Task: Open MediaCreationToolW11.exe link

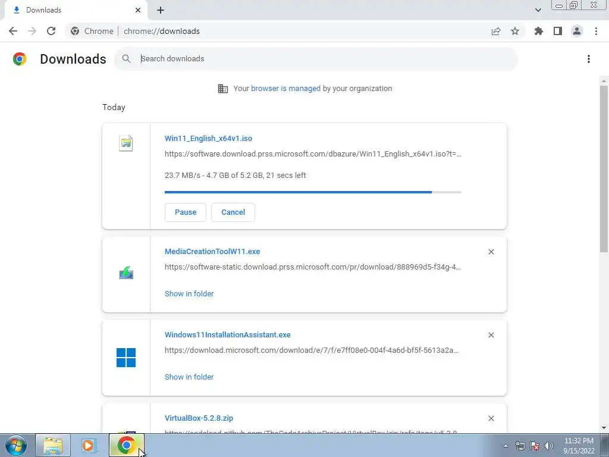Action: pyautogui.click(x=212, y=252)
